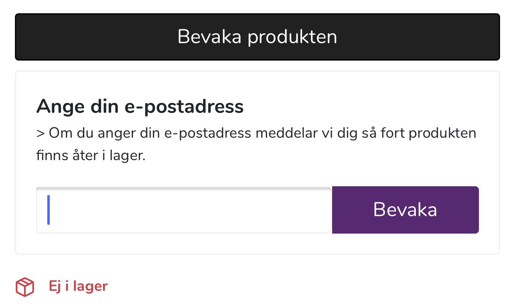Click the white form card's empty bottom margin
The height and width of the screenshot is (307, 515).
click(x=257, y=244)
